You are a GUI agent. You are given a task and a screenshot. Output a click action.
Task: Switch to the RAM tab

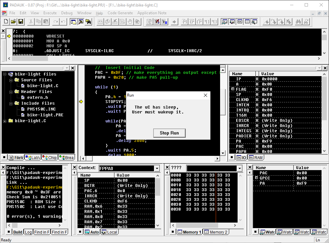pos(256,157)
